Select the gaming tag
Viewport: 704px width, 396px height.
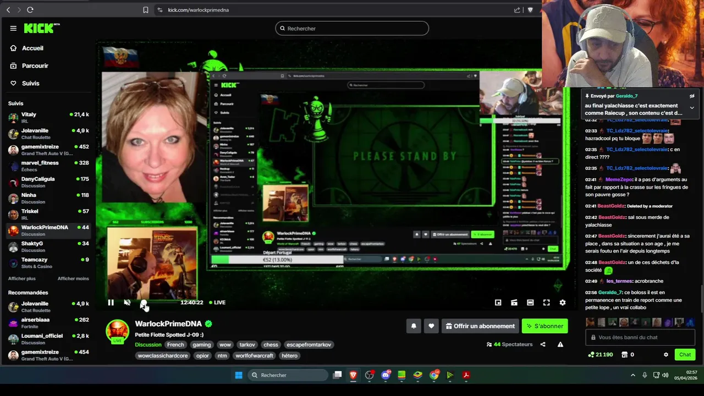coord(202,345)
